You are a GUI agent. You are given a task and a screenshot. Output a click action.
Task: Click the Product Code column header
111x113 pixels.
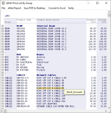pyautogui.click(x=24, y=20)
